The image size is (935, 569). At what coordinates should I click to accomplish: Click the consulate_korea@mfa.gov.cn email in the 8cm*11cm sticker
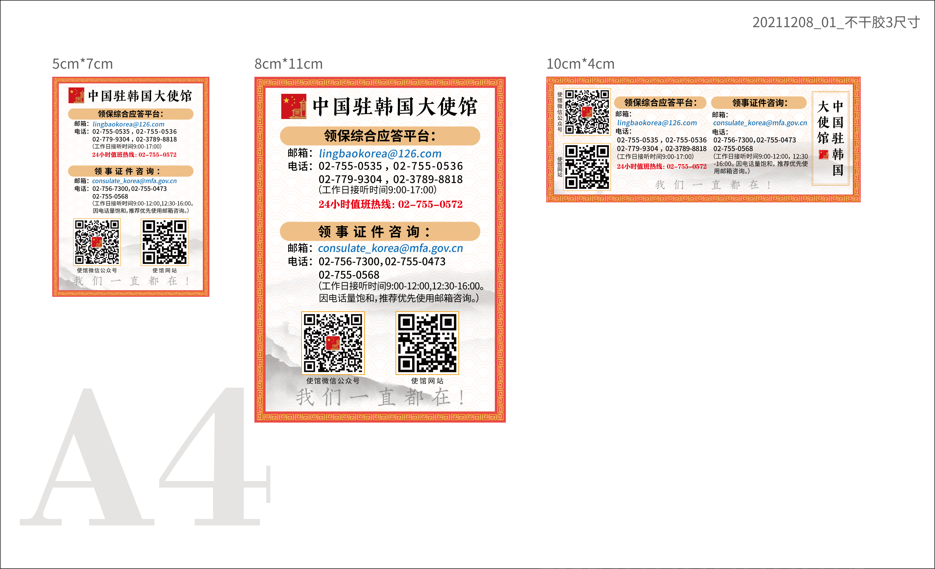pos(390,248)
